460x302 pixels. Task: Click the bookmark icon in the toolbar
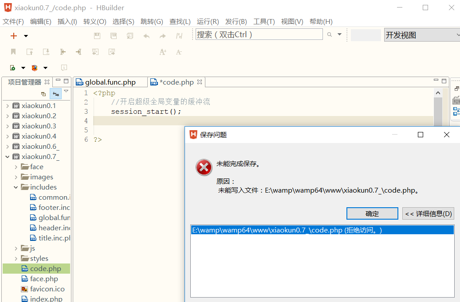(x=13, y=52)
